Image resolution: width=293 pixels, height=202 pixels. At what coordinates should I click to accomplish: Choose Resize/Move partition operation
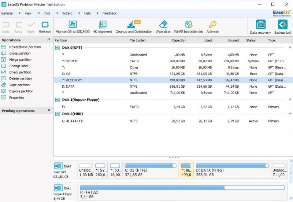point(25,47)
